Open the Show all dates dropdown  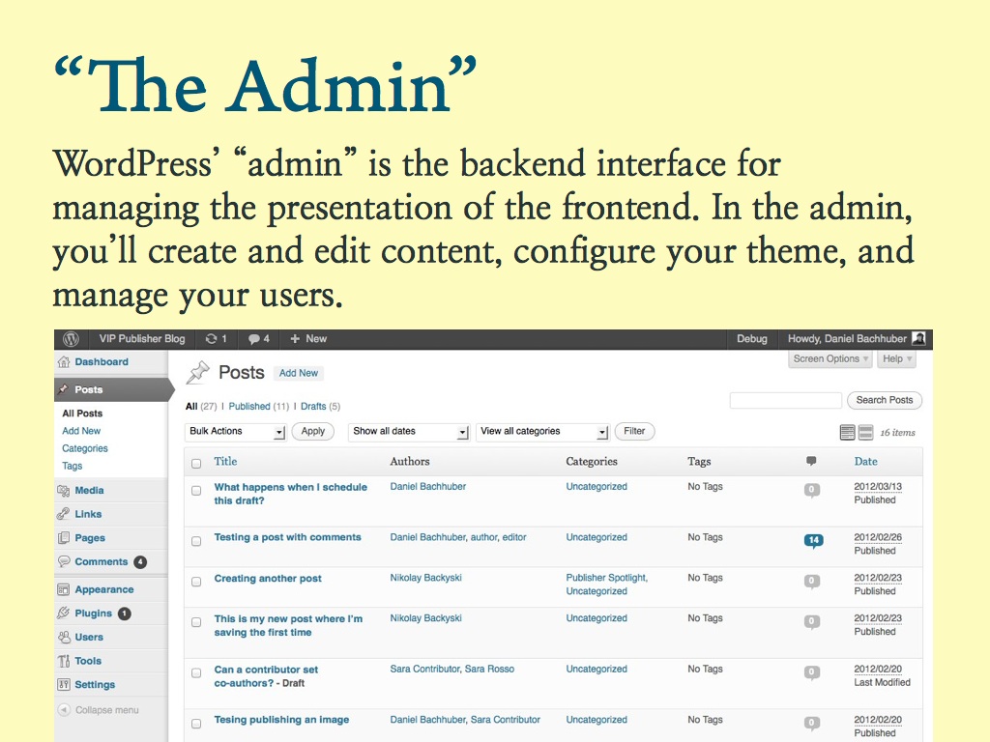tap(409, 432)
